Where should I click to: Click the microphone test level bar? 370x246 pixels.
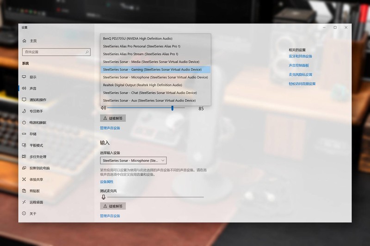click(x=156, y=197)
